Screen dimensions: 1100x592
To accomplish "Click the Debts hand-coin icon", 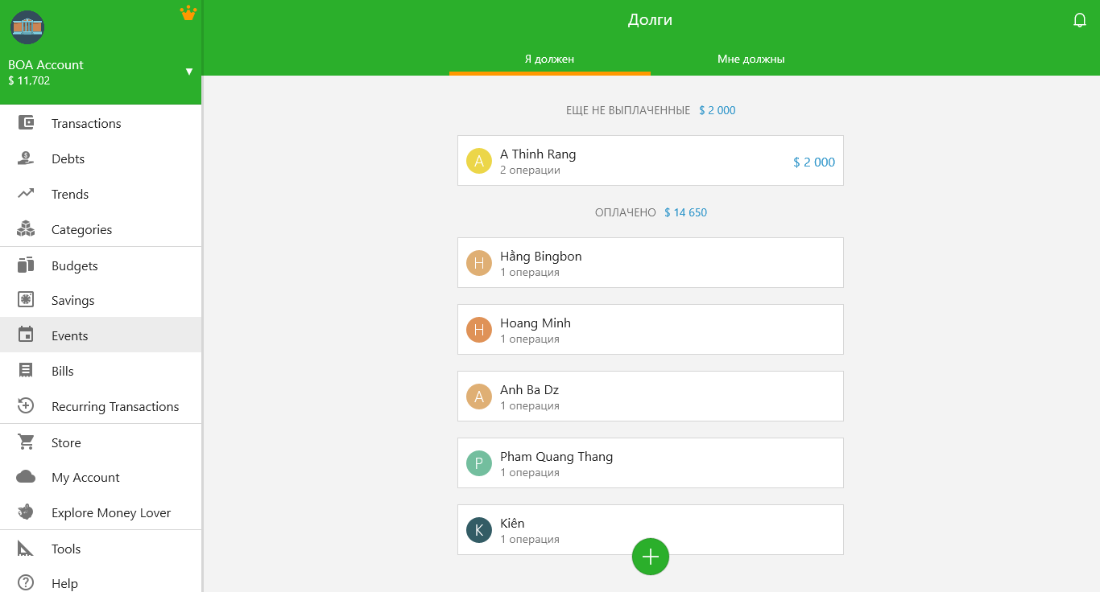I will click(26, 158).
